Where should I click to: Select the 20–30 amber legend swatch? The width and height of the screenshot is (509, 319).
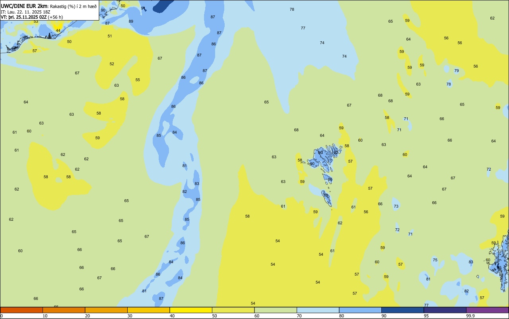[x=106, y=310]
